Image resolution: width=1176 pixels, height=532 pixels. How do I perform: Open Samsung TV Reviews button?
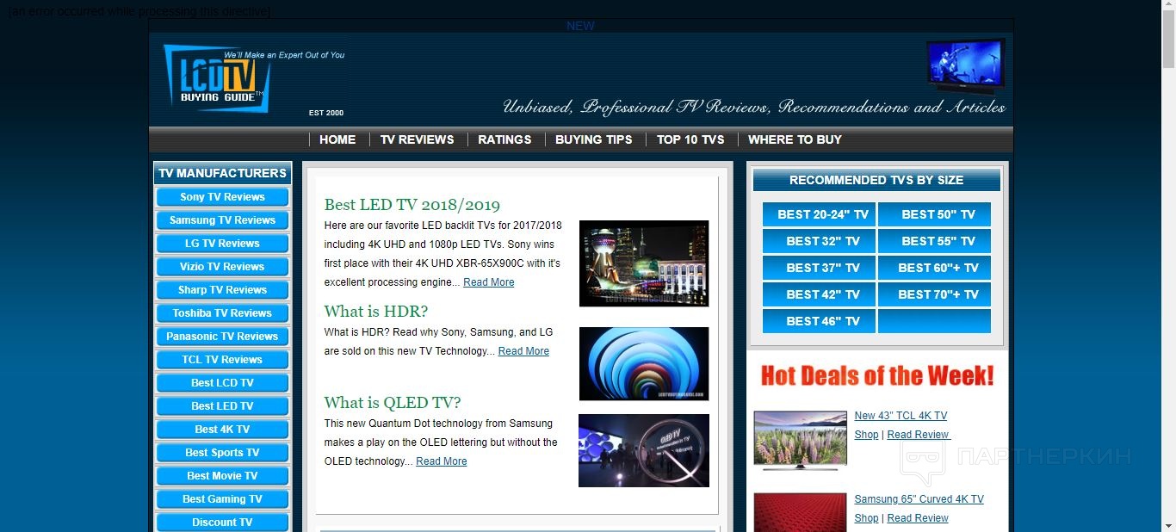pyautogui.click(x=222, y=220)
